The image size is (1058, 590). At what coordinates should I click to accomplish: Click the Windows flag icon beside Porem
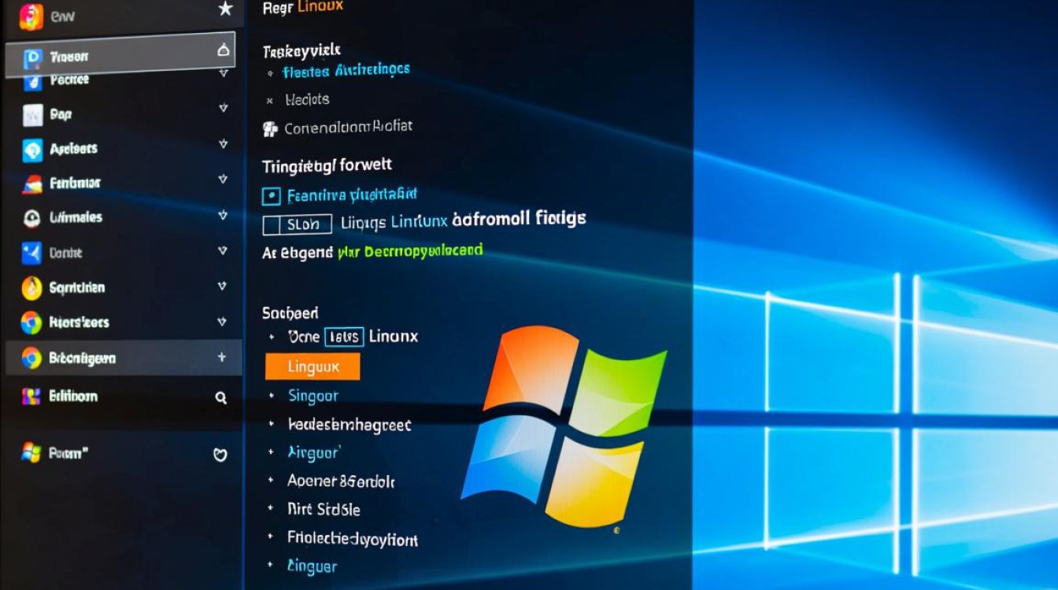click(x=31, y=452)
